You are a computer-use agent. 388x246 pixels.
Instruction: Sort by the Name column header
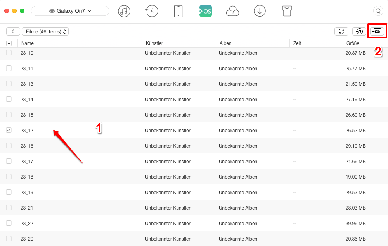click(x=28, y=43)
